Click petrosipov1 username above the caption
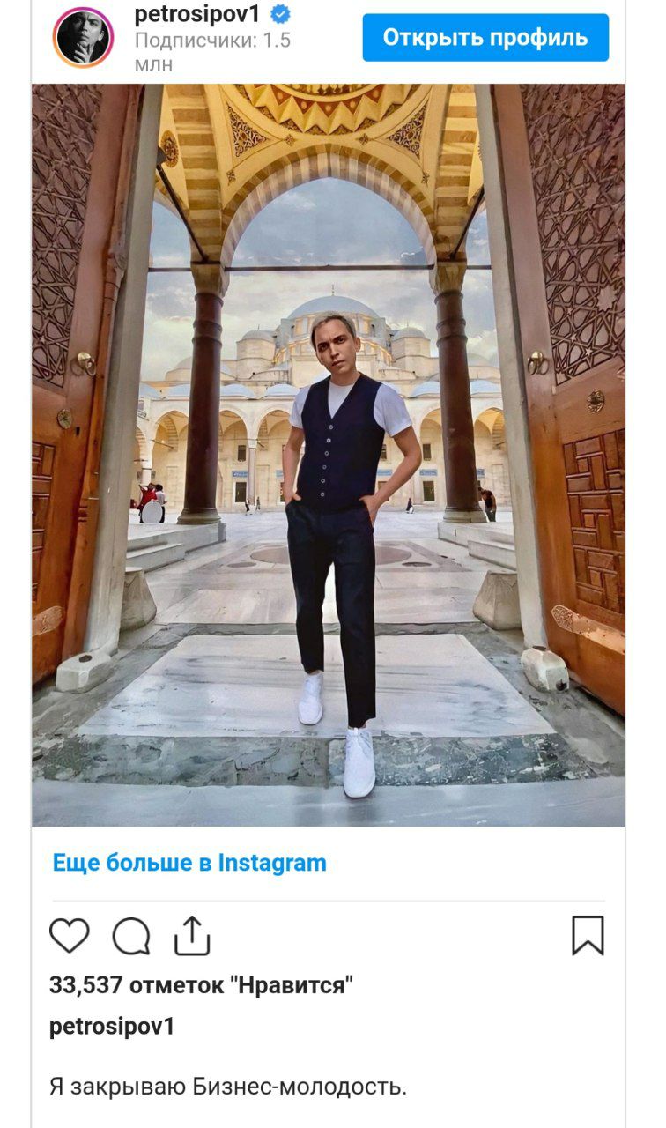 click(112, 1028)
